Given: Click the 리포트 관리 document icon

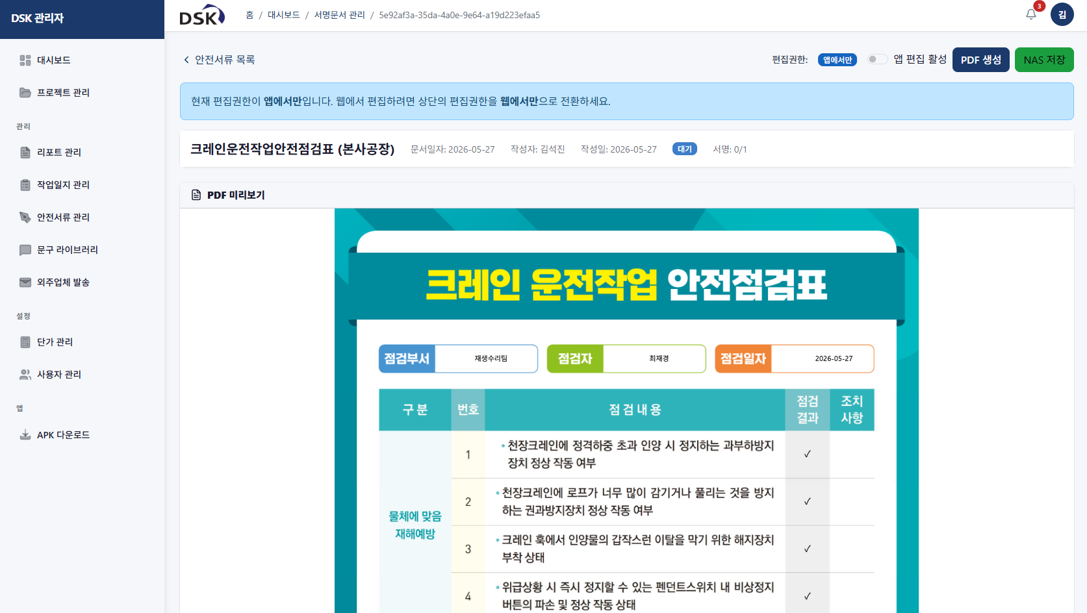Looking at the screenshot, I should coord(25,153).
